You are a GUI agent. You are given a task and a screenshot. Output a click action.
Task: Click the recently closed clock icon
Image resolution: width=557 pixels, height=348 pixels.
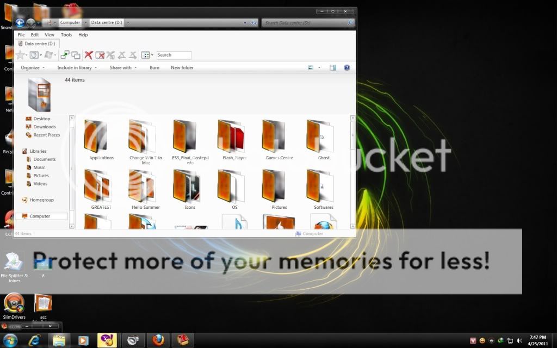click(x=34, y=55)
